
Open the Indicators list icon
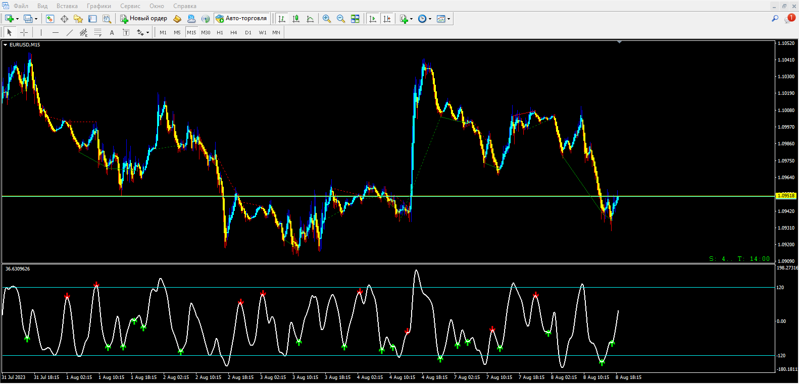pyautogui.click(x=404, y=19)
